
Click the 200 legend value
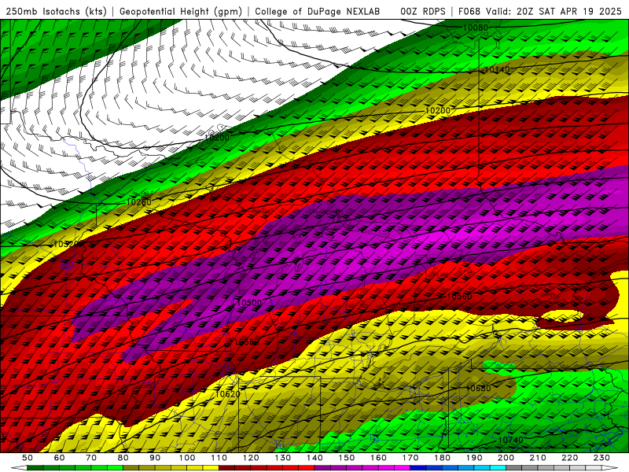(x=506, y=458)
